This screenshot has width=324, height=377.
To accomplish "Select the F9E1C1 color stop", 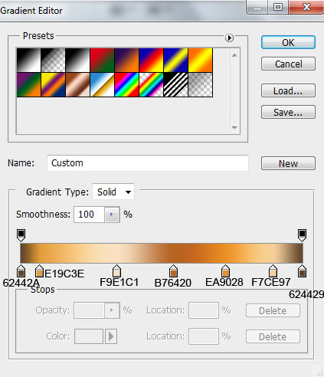I will 116,271.
